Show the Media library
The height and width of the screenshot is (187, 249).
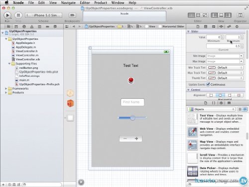pyautogui.click(x=229, y=103)
